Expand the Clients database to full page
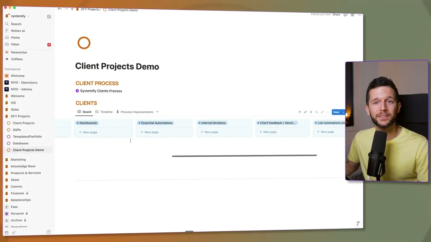 coord(322,112)
